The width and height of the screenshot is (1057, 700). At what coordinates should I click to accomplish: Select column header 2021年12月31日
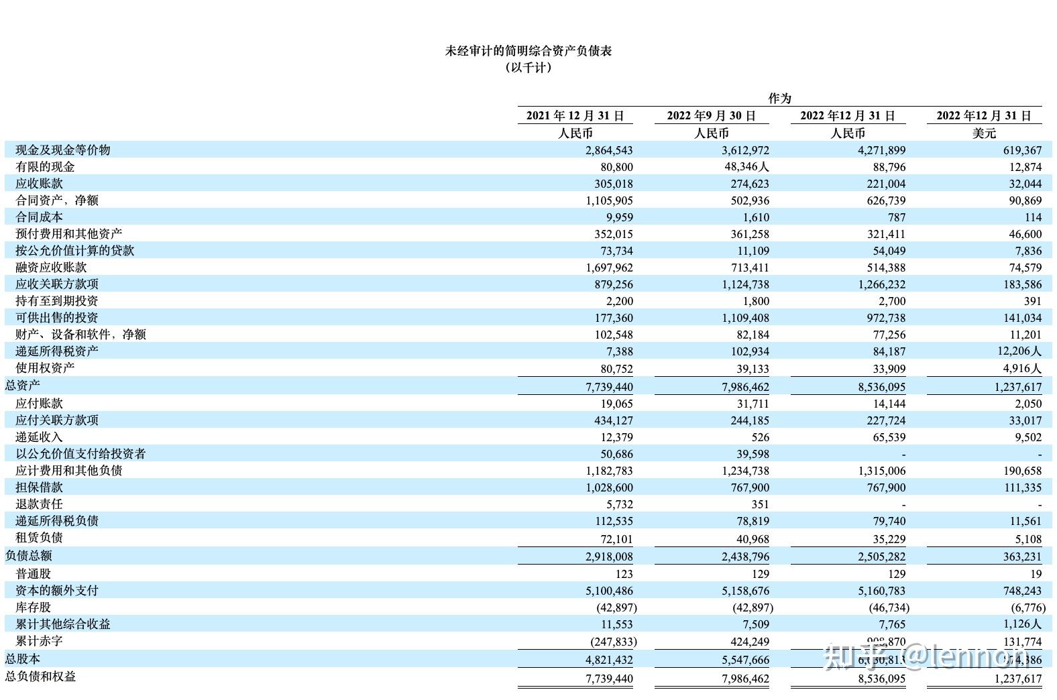coord(575,115)
